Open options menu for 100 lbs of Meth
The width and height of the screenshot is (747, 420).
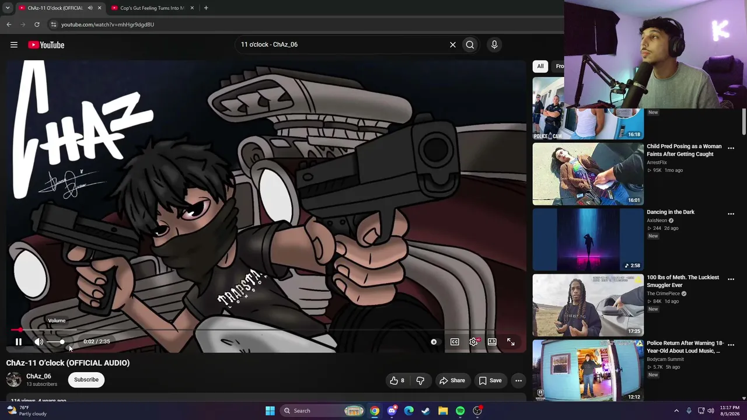point(731,279)
